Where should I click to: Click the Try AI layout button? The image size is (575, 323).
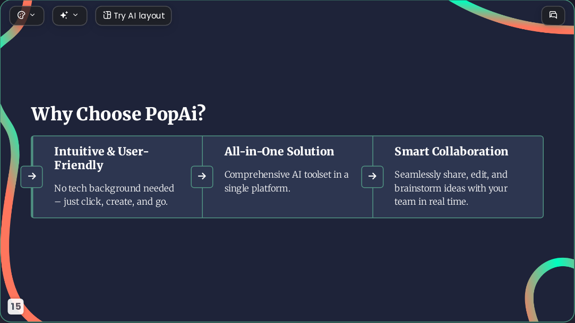[133, 16]
